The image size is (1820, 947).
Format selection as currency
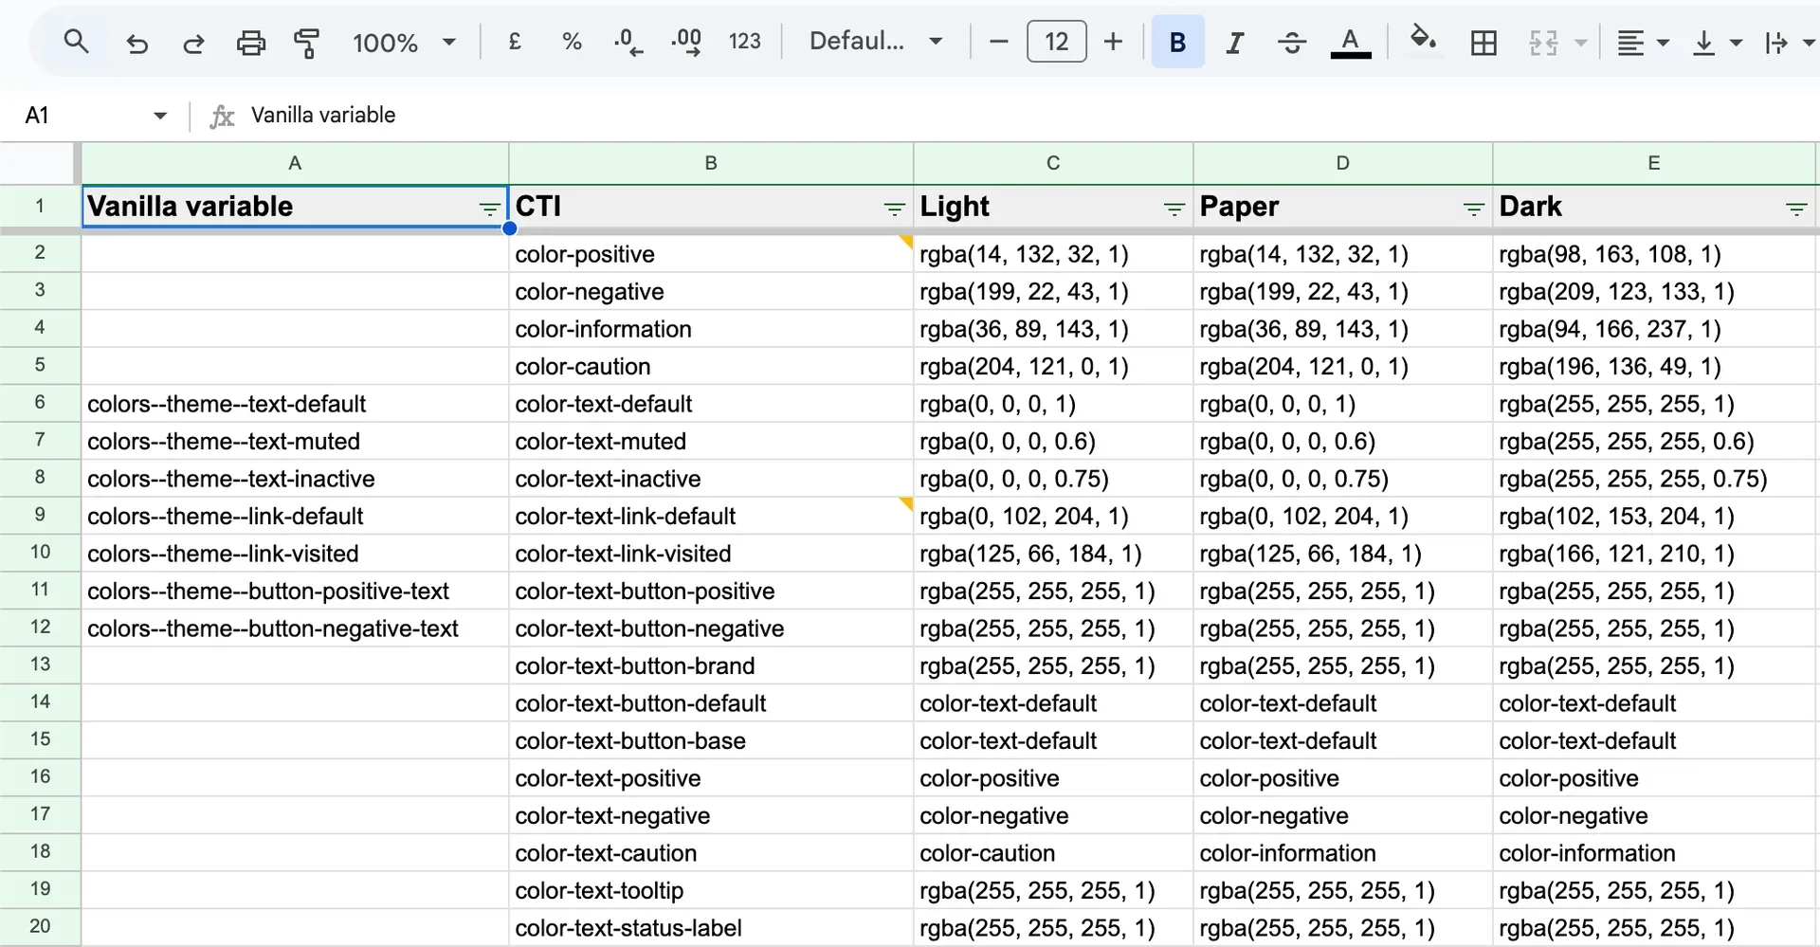(x=515, y=42)
